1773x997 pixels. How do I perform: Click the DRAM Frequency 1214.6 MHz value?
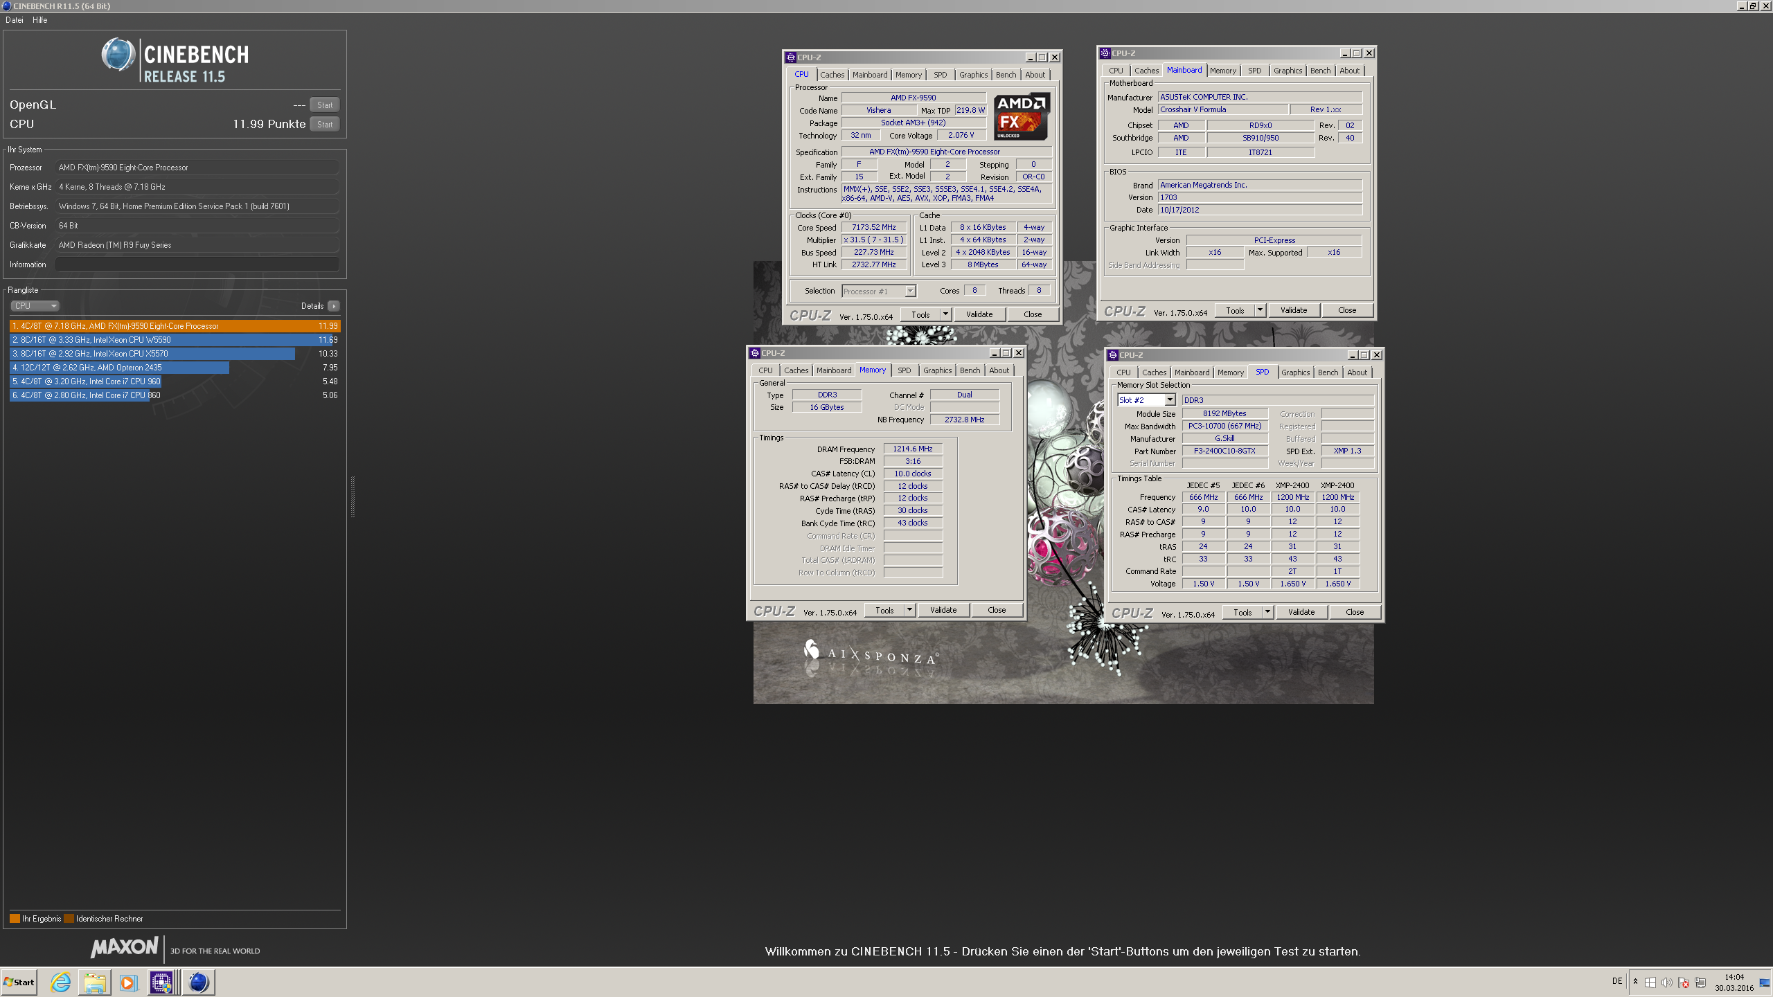pos(913,449)
